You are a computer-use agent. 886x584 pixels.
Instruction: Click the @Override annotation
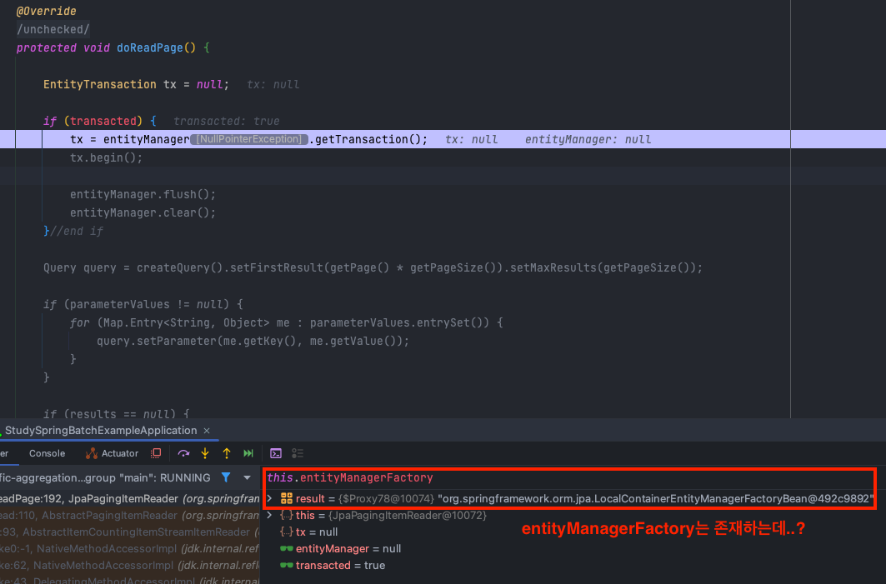coord(47,11)
